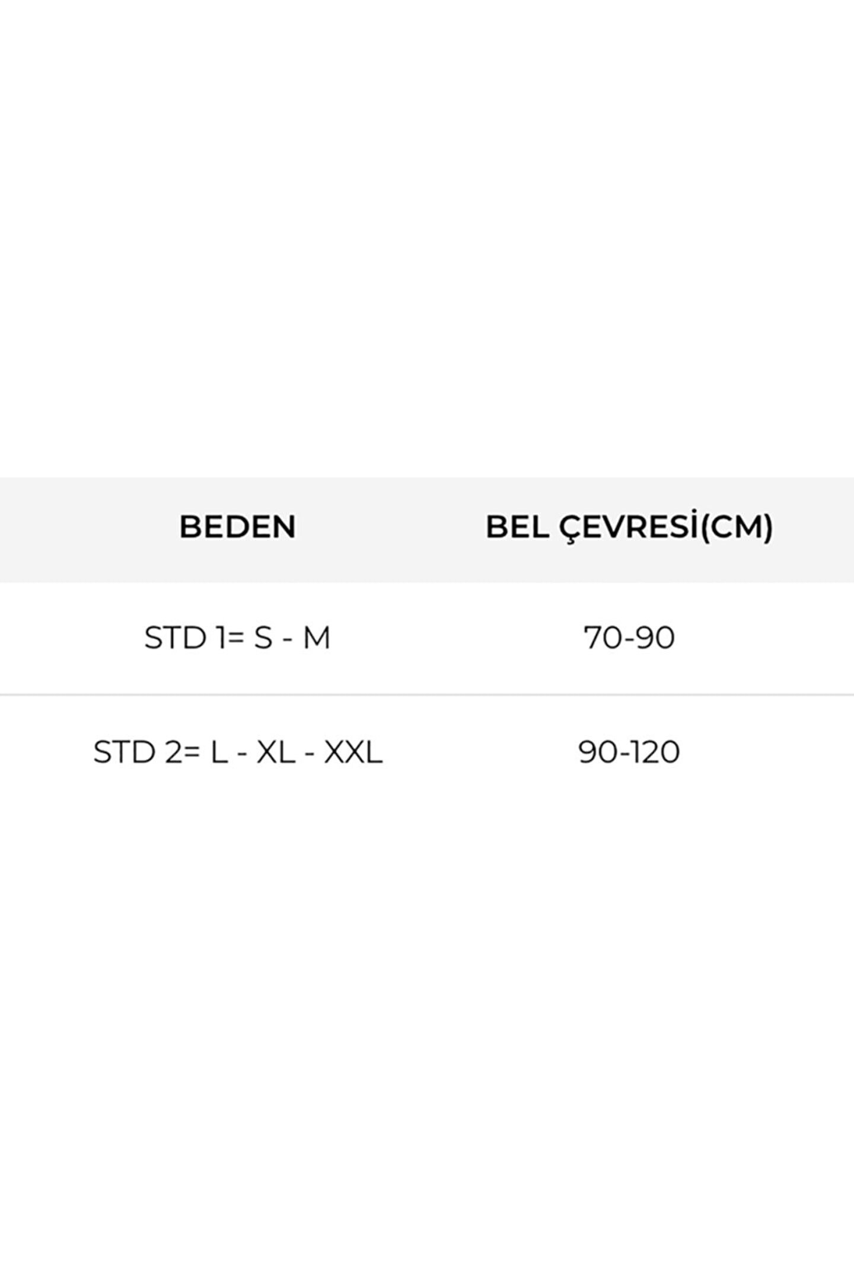Click the XXL size in the STD 2 row
The width and height of the screenshot is (854, 1281).
(x=353, y=752)
